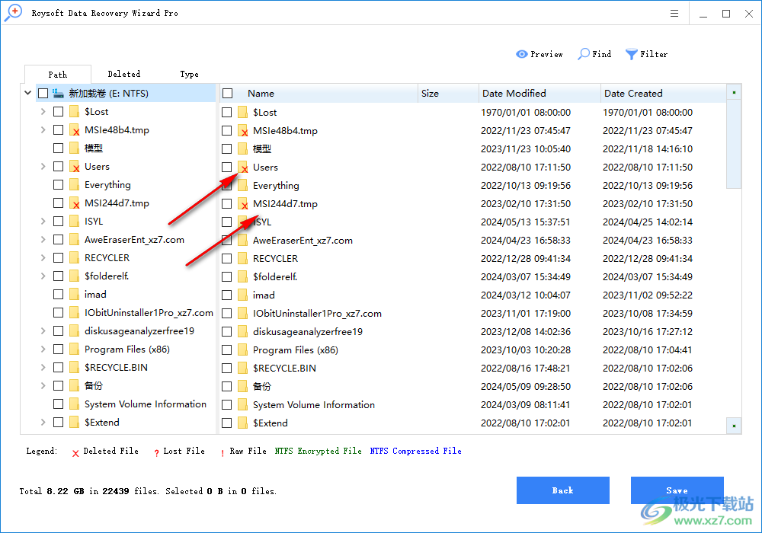Click the folder icon next to $RECYCLE.BIN
Image resolution: width=762 pixels, height=533 pixels.
74,367
